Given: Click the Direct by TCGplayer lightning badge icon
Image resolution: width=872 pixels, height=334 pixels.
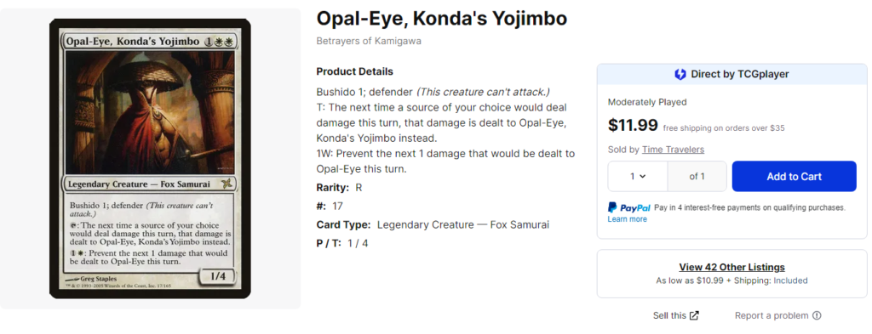Looking at the screenshot, I should point(680,74).
